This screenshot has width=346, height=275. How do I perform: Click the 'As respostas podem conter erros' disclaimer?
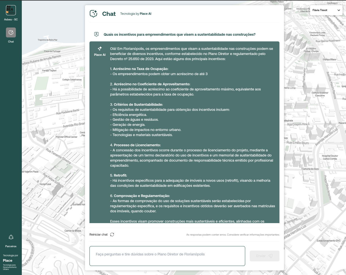(x=233, y=235)
